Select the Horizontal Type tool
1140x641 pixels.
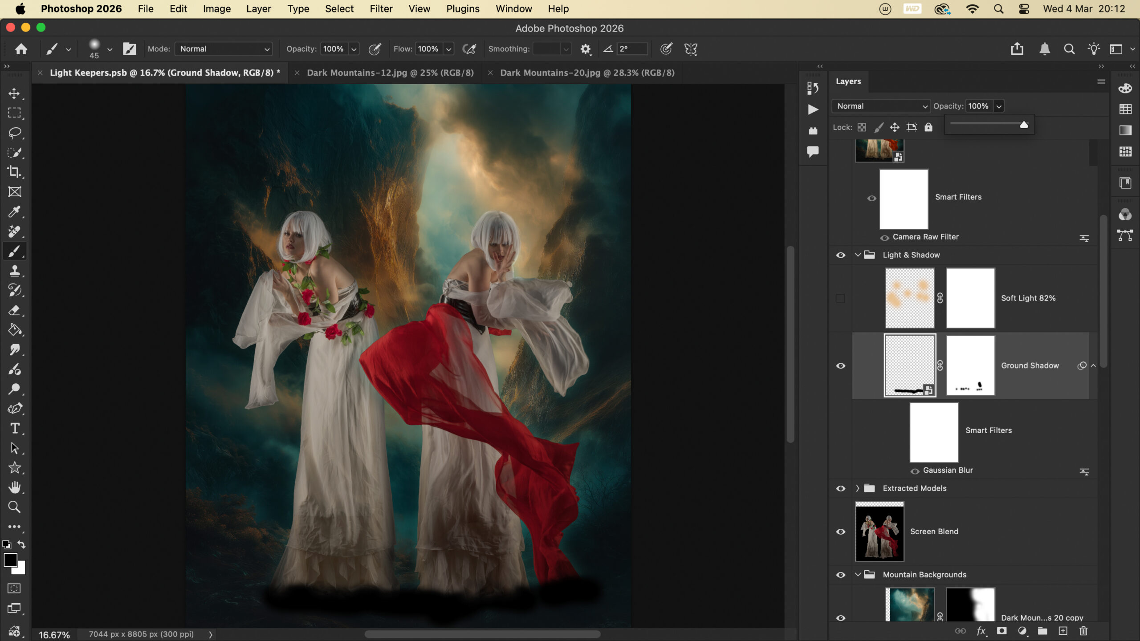(x=14, y=428)
